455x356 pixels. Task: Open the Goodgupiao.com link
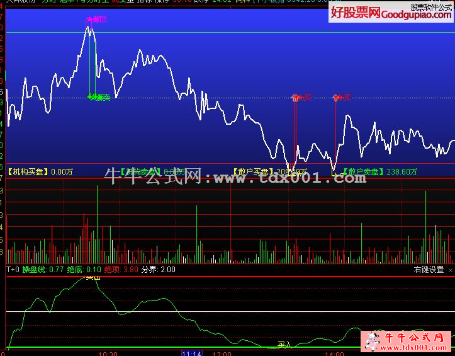tap(416, 15)
